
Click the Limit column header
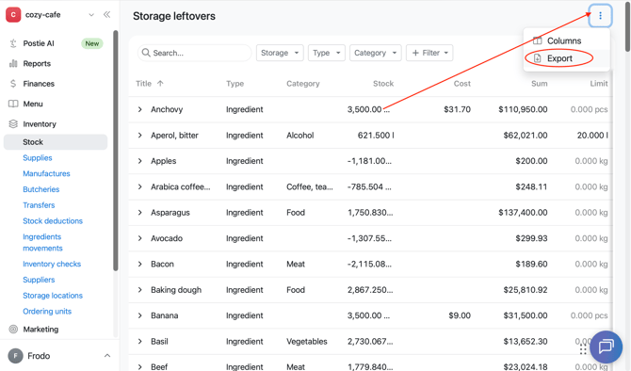pos(599,83)
